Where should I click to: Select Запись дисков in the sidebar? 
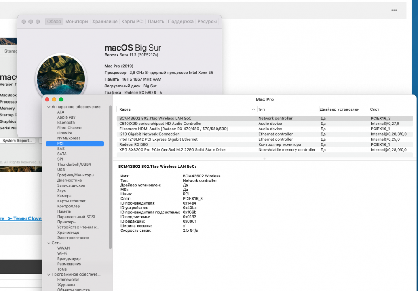pyautogui.click(x=71, y=185)
